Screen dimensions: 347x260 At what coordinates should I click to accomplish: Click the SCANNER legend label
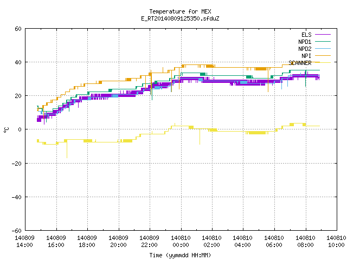[300, 63]
